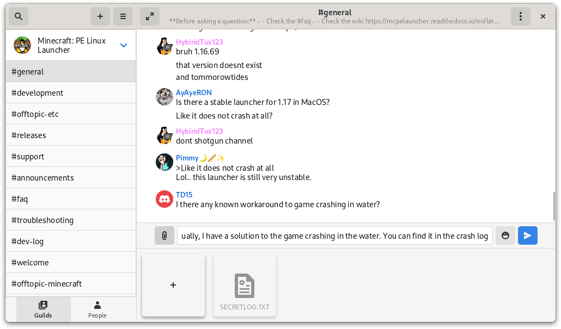Image resolution: width=561 pixels, height=329 pixels.
Task: Click HybiridTux123's username above 'bruh 1.16.69'
Action: click(x=199, y=42)
